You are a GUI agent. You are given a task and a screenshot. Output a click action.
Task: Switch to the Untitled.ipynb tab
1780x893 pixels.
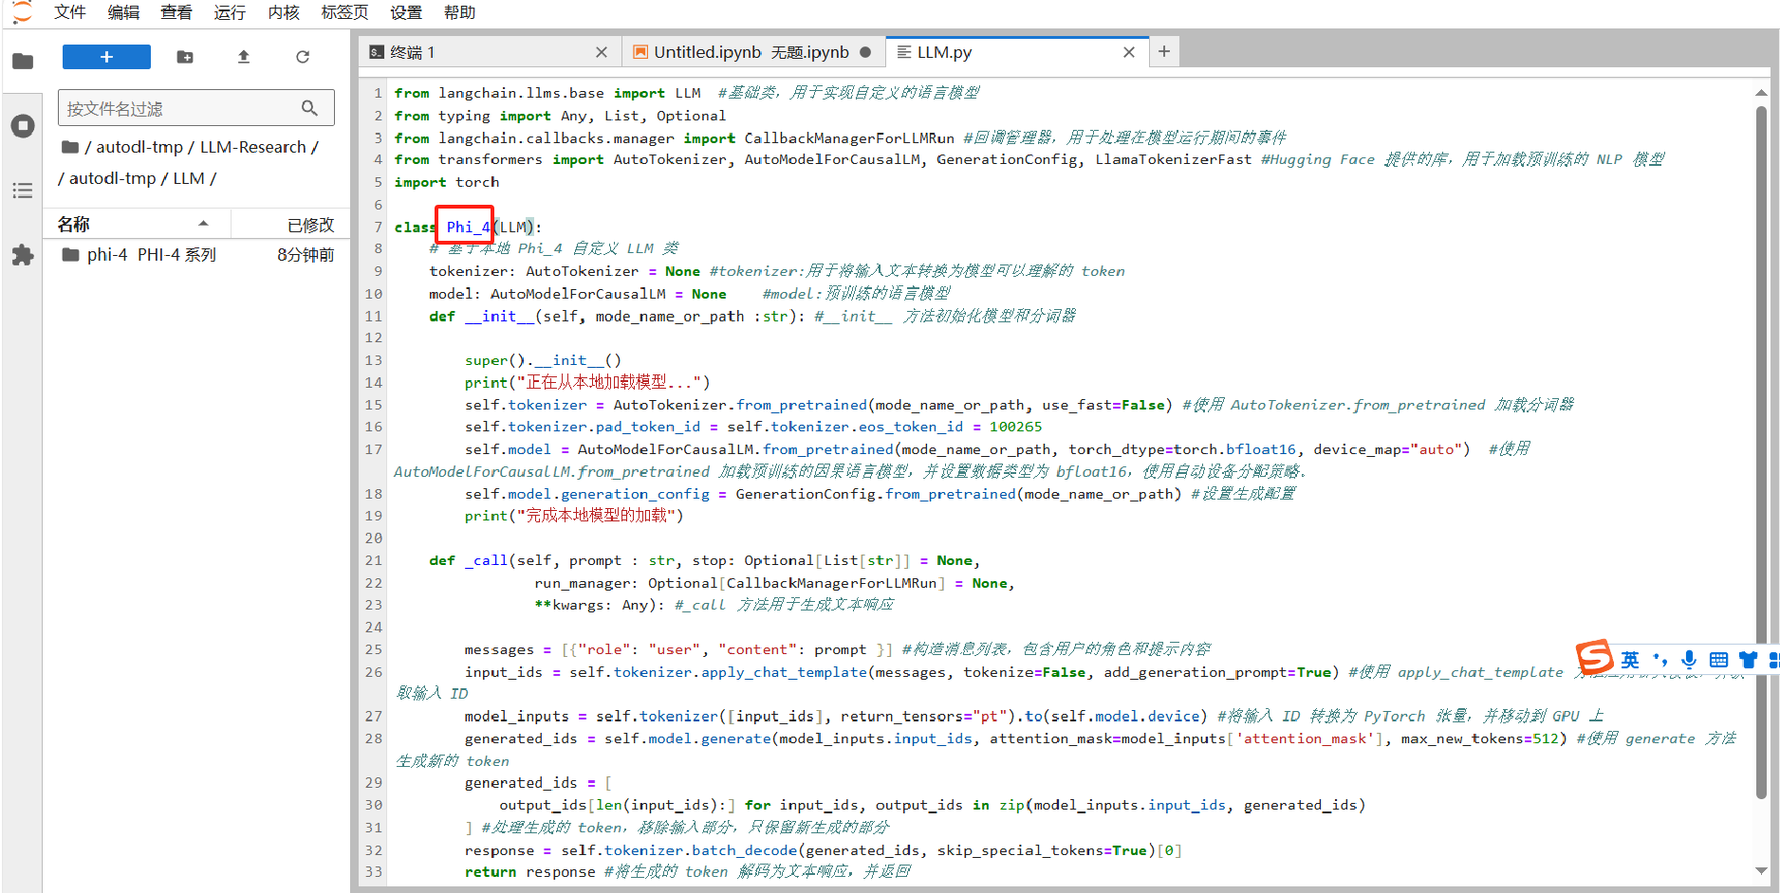750,52
